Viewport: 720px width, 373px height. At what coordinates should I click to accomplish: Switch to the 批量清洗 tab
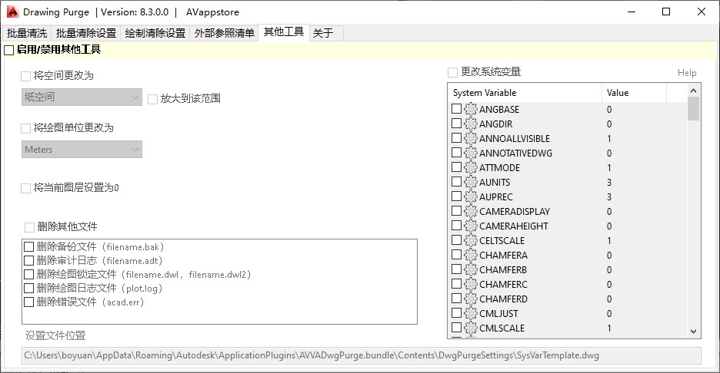26,33
